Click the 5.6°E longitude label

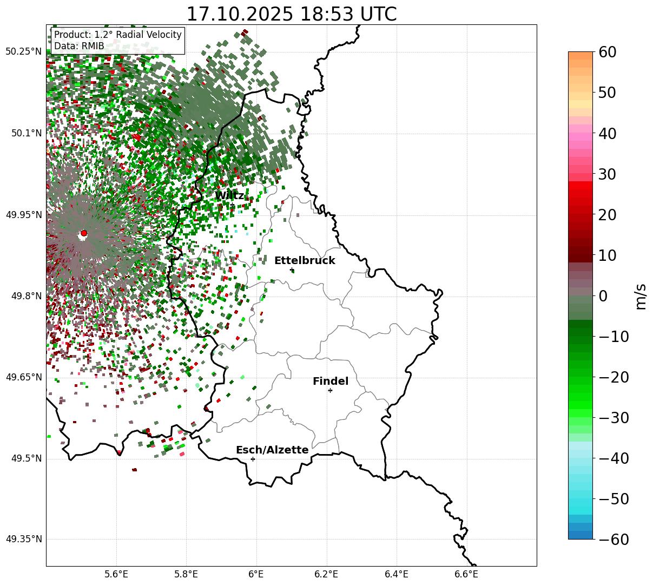click(x=116, y=574)
